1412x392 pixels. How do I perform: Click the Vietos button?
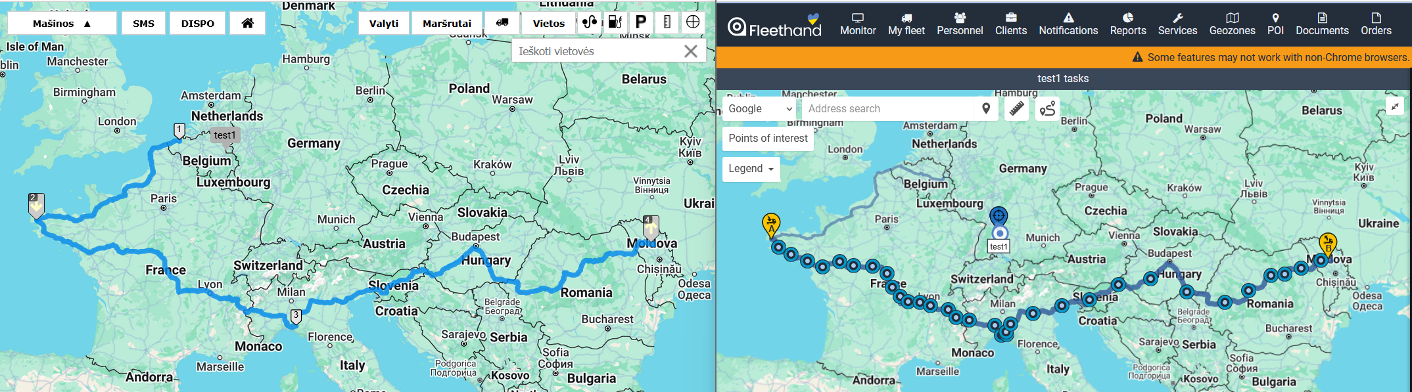[549, 23]
